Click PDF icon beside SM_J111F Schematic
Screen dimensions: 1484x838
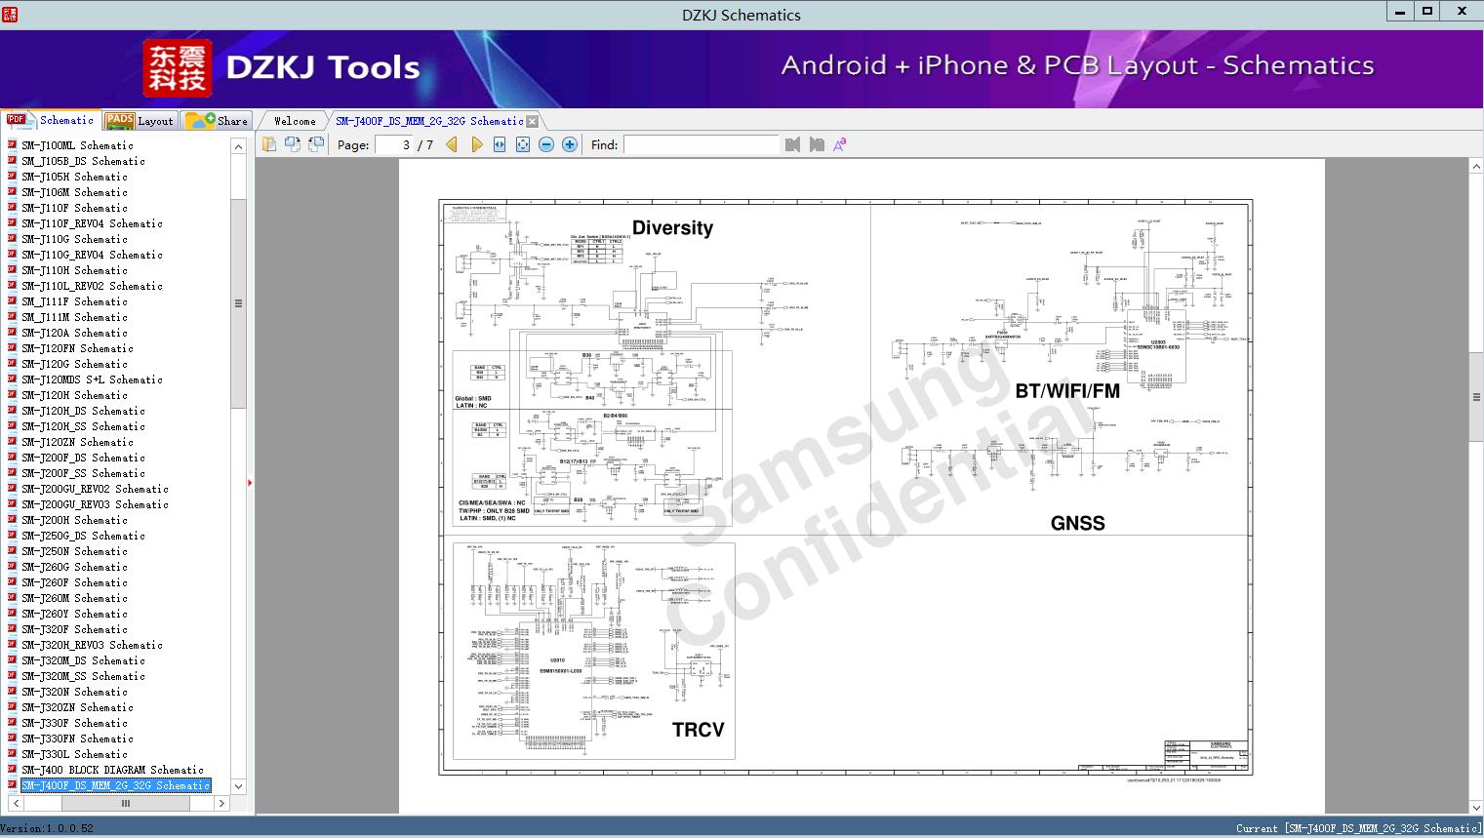[x=12, y=301]
